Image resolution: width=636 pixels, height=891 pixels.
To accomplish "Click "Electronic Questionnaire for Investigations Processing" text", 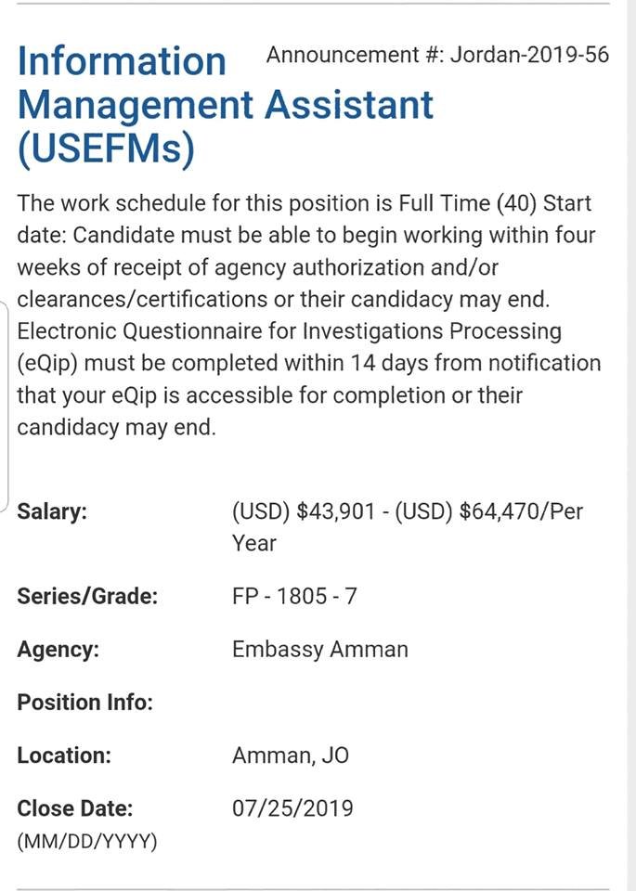I will [x=289, y=331].
